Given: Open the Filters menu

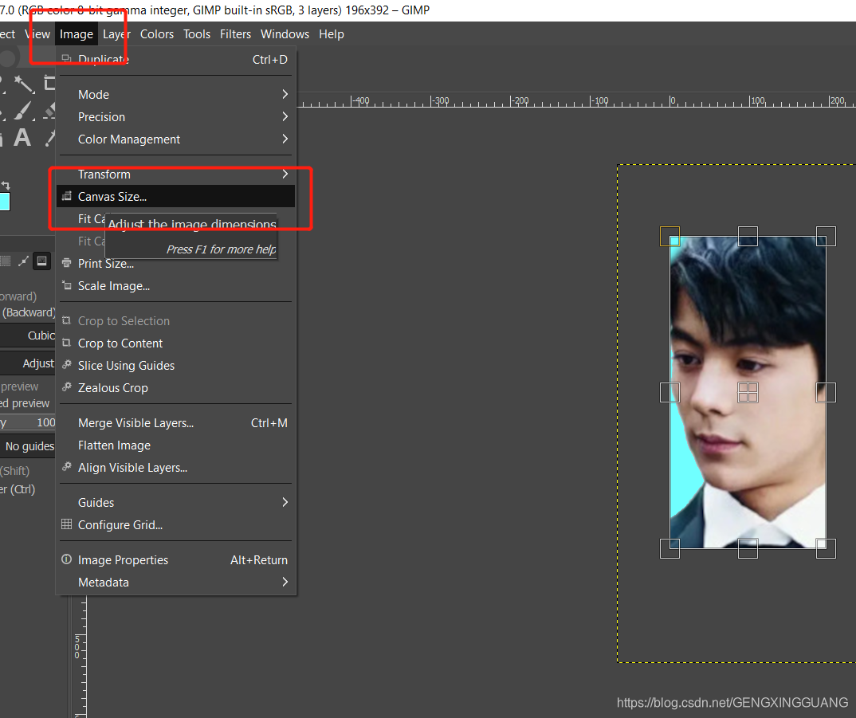Looking at the screenshot, I should coord(235,33).
